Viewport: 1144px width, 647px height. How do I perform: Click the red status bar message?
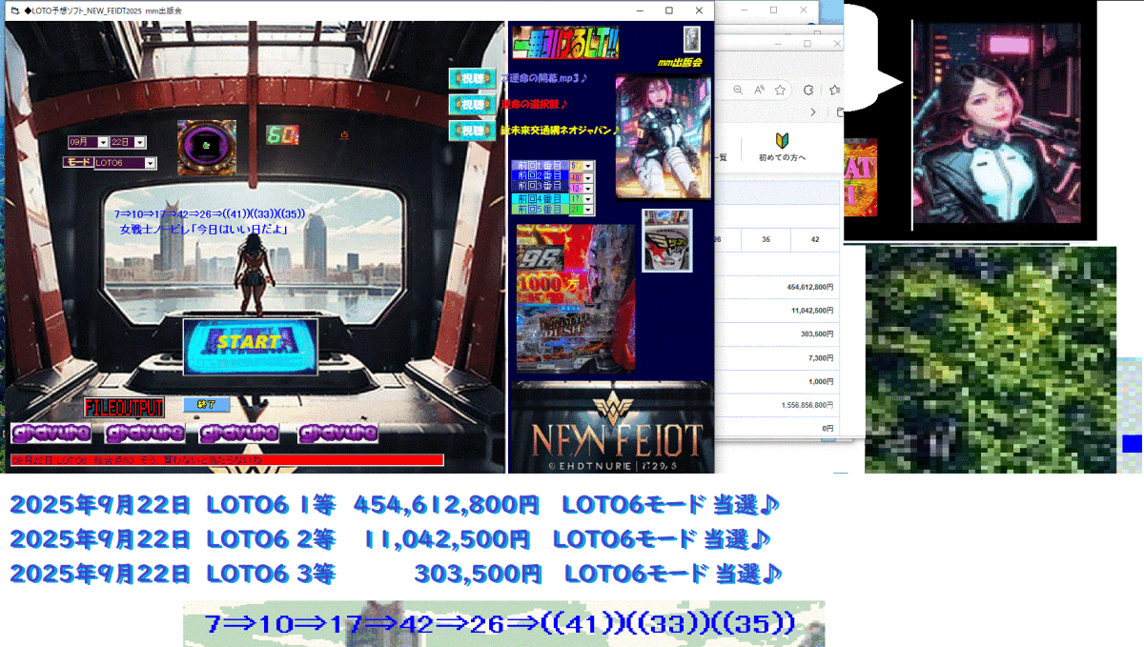[x=227, y=460]
